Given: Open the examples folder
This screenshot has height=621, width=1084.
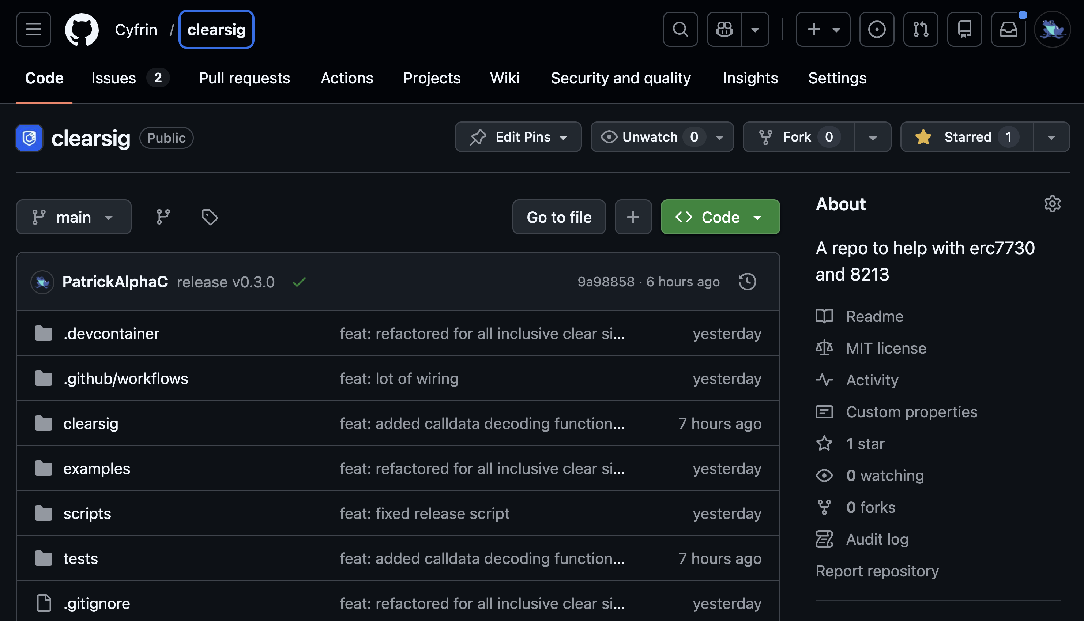Looking at the screenshot, I should [x=97, y=469].
